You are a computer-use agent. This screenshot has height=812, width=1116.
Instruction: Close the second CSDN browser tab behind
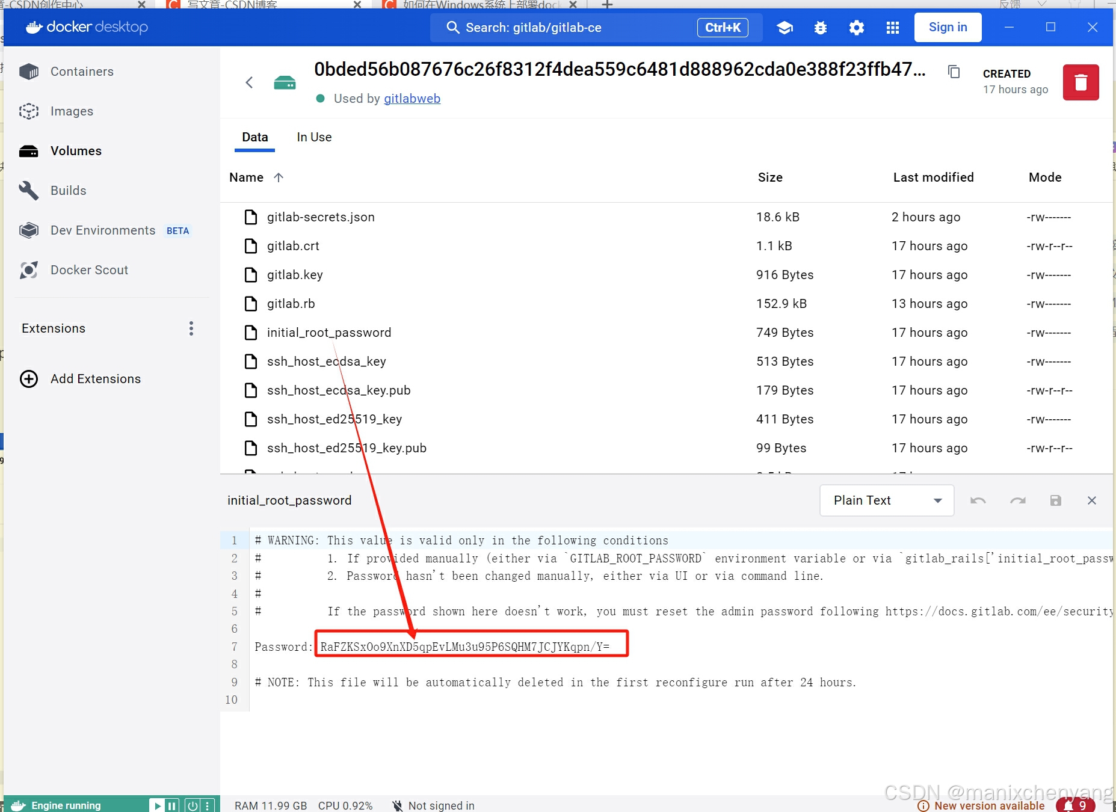point(357,5)
